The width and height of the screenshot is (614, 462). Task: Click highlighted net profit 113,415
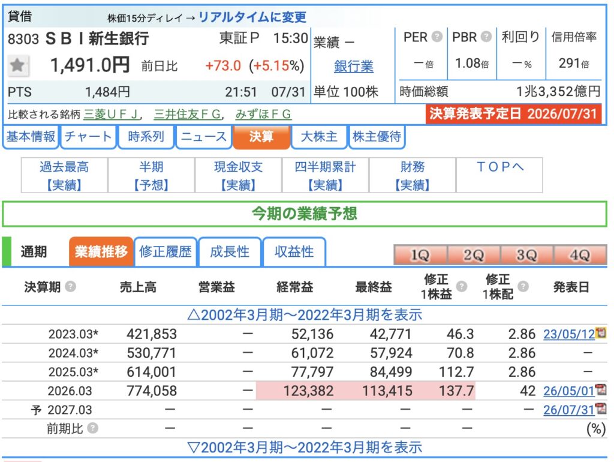387,391
